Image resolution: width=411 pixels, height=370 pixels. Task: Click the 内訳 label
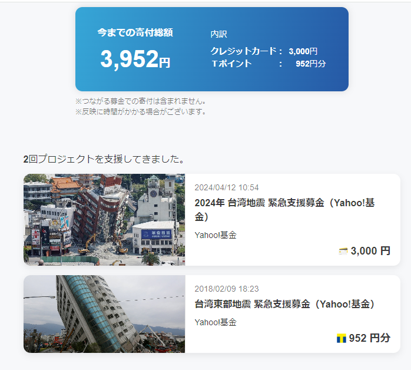[218, 34]
